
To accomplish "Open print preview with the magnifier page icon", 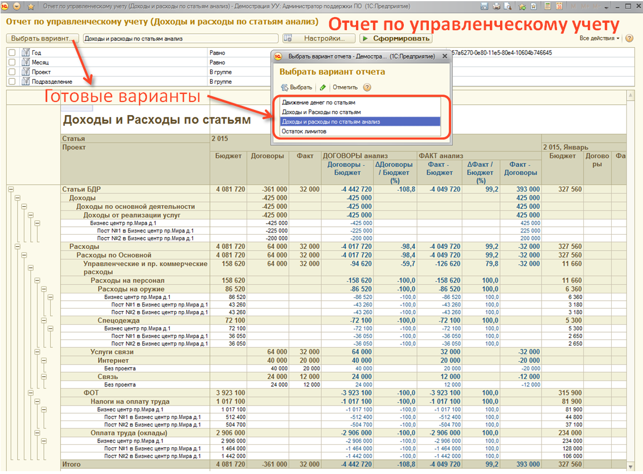I will pos(506,6).
